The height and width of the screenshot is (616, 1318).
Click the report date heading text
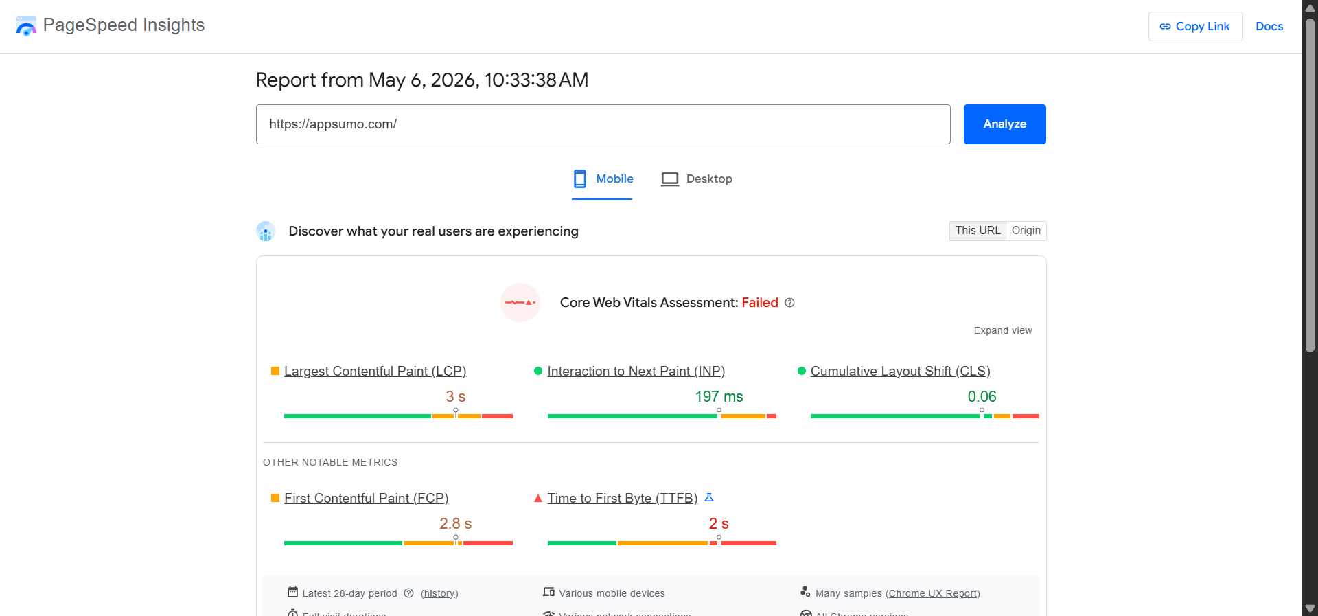tap(421, 80)
